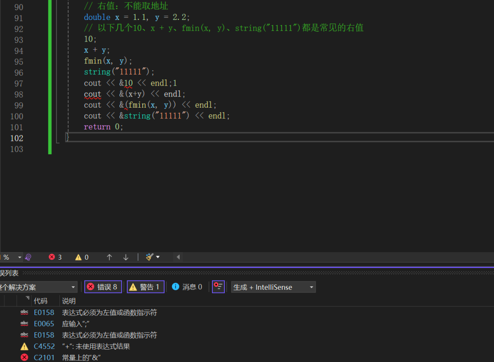Click the error count icon showing 3

pyautogui.click(x=52, y=257)
